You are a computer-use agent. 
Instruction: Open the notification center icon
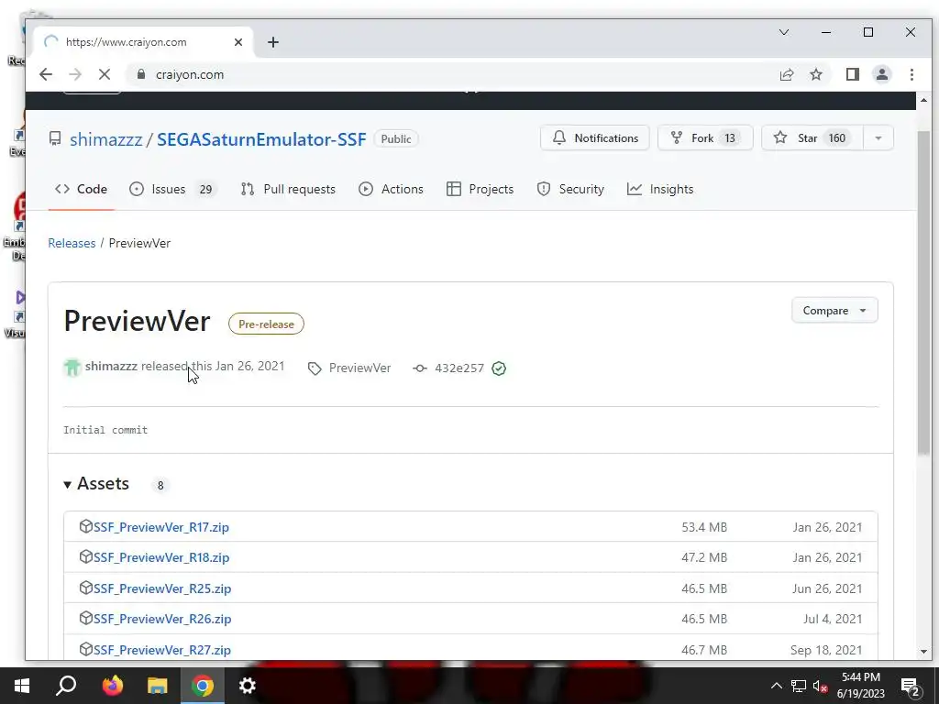[911, 687]
